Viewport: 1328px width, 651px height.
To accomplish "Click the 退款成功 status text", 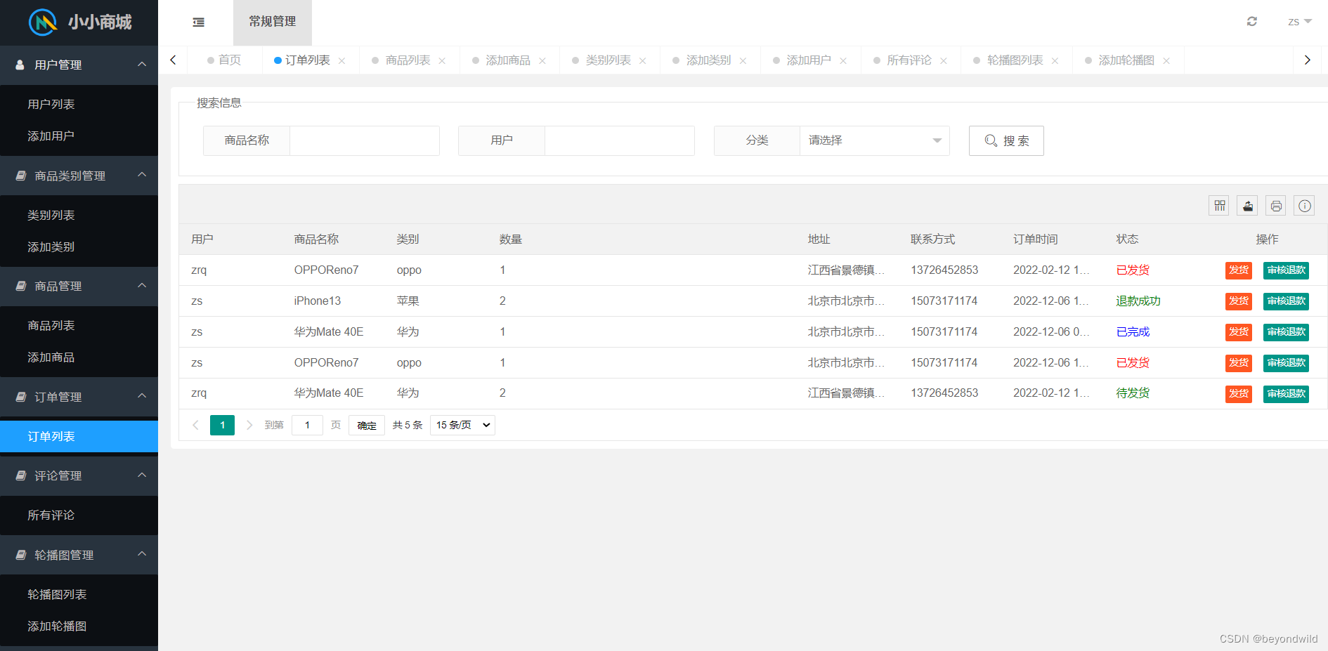I will pos(1138,301).
